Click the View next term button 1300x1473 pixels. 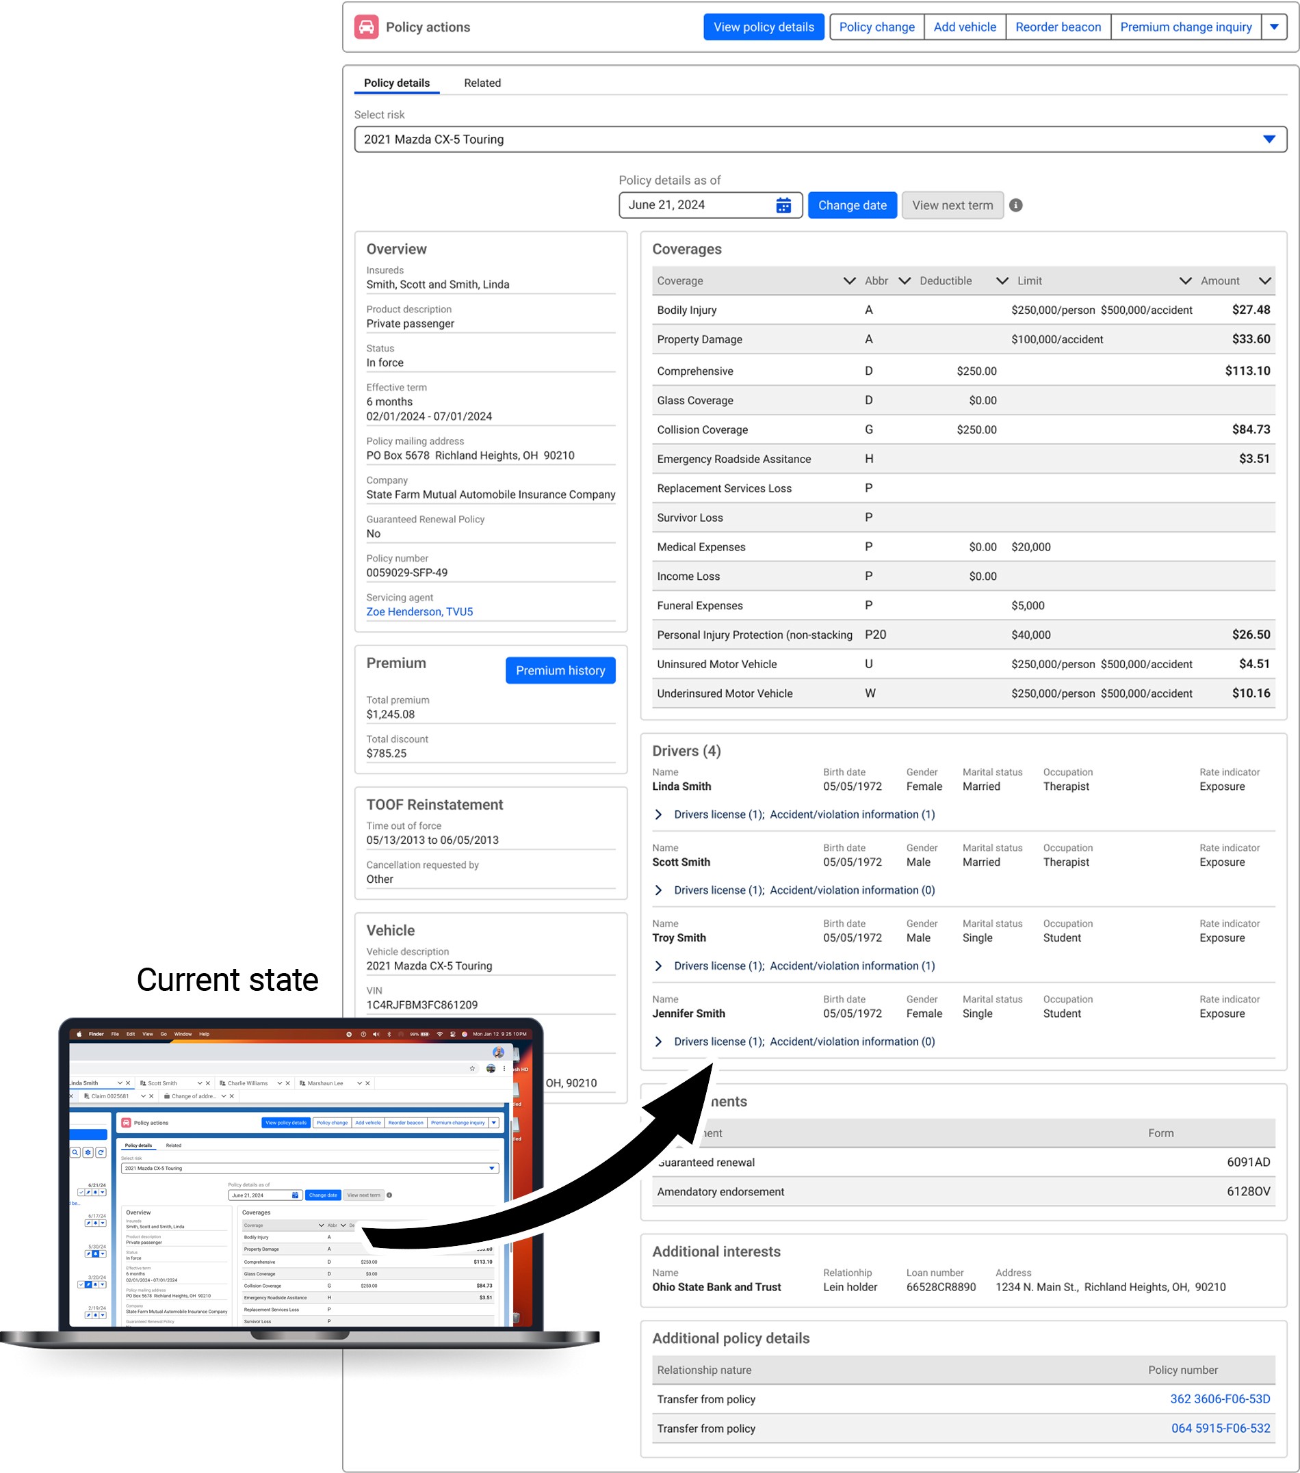click(952, 205)
